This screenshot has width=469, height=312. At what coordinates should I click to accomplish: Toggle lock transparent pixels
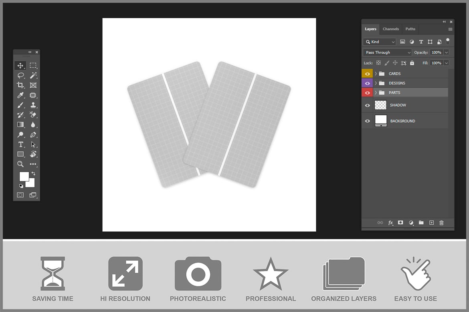[x=378, y=63]
